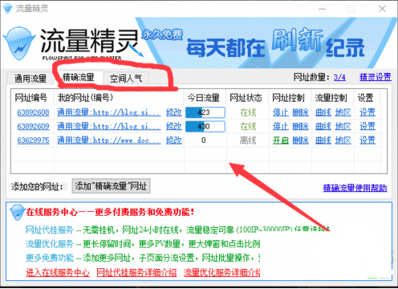Click the traffic progress bar showing 430
This screenshot has height=289, width=398.
click(205, 126)
